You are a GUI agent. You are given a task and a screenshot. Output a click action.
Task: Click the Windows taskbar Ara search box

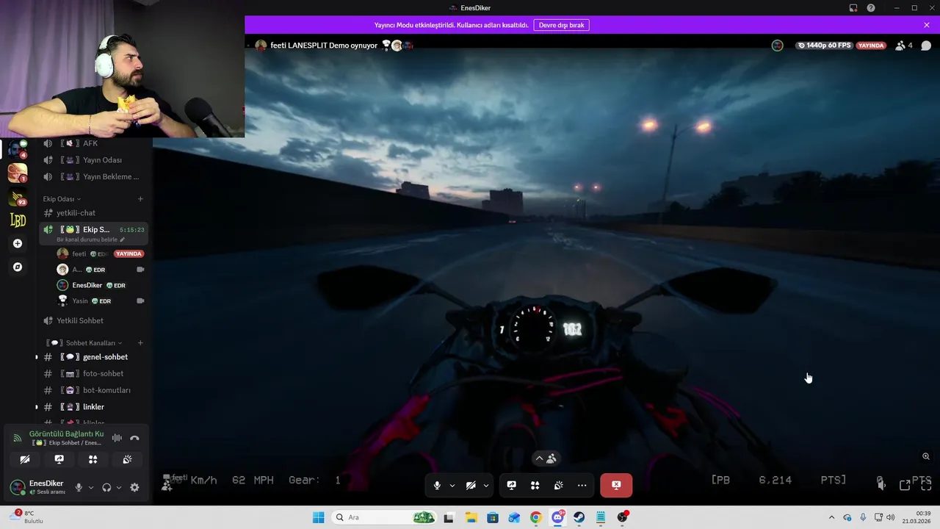click(384, 517)
